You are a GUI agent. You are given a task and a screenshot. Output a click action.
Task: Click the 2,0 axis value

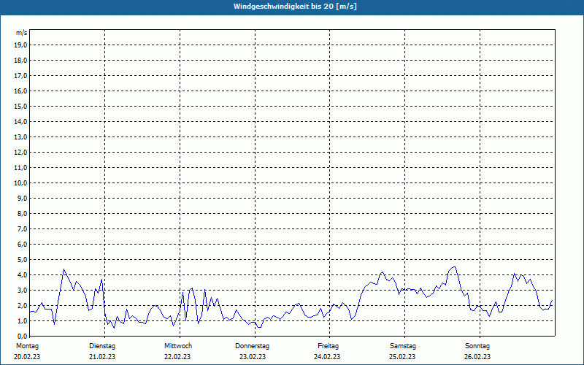[22, 305]
